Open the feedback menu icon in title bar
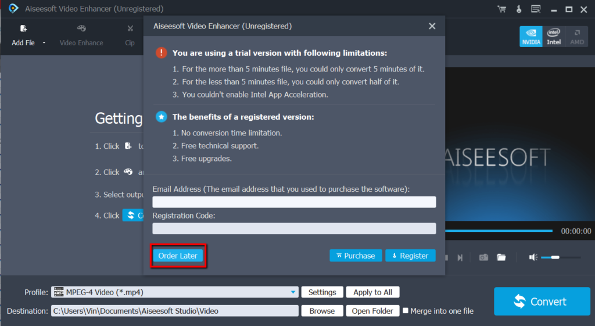595x326 pixels. click(x=536, y=9)
